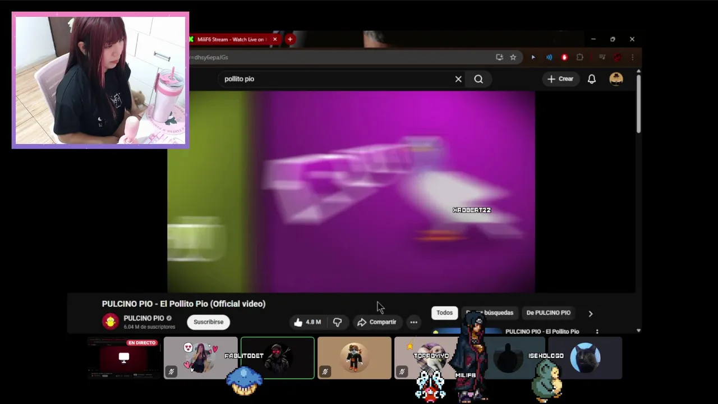718x404 pixels.
Task: Click the video player area
Action: click(x=351, y=191)
